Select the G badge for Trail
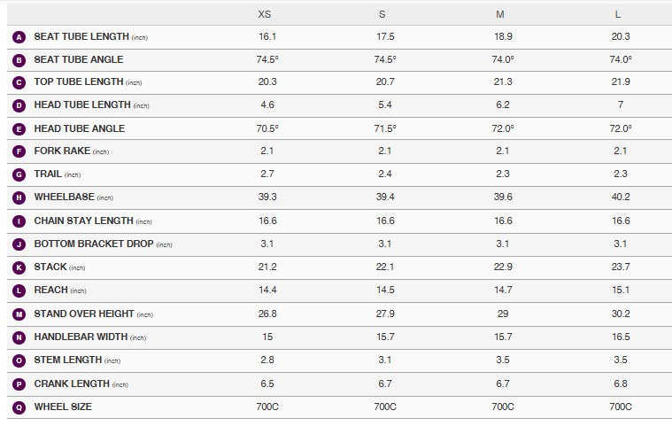Screen dimensions: 672x434 (19, 174)
